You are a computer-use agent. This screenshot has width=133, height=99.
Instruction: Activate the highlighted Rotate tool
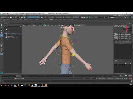pos(2,35)
